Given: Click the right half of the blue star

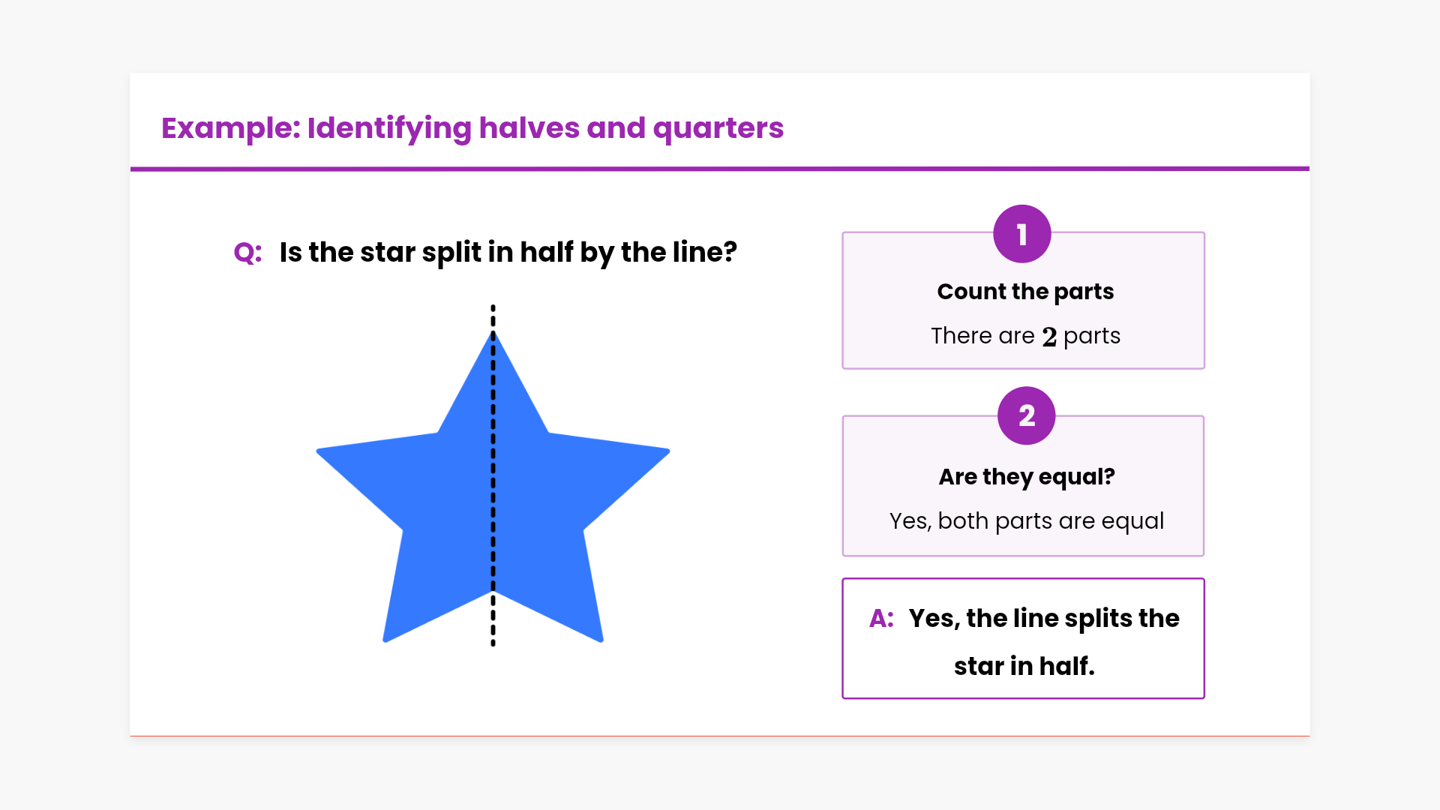Looking at the screenshot, I should click(544, 495).
